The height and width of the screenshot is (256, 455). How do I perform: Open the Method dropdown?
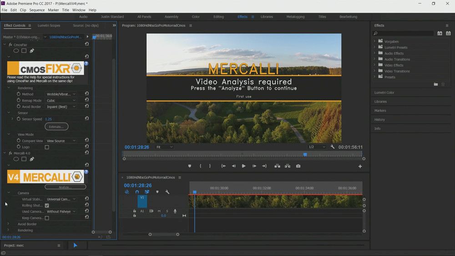(x=61, y=94)
